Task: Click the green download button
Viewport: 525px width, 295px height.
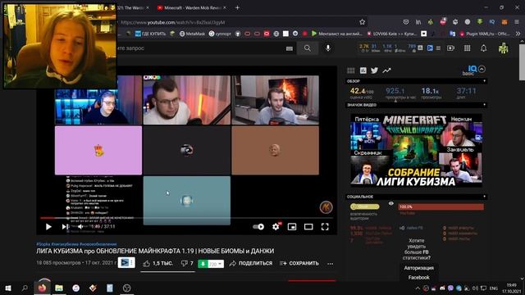Action: coord(203,264)
